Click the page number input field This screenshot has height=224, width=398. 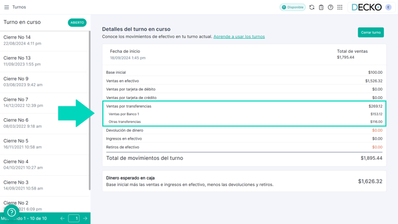(74, 218)
